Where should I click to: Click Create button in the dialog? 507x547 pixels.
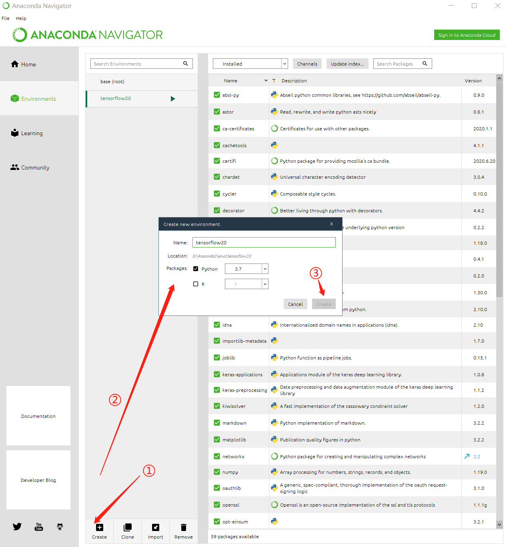point(324,304)
